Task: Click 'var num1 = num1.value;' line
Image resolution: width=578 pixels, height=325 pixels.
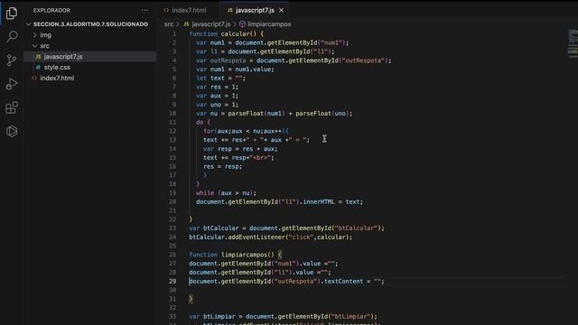Action: click(x=235, y=70)
